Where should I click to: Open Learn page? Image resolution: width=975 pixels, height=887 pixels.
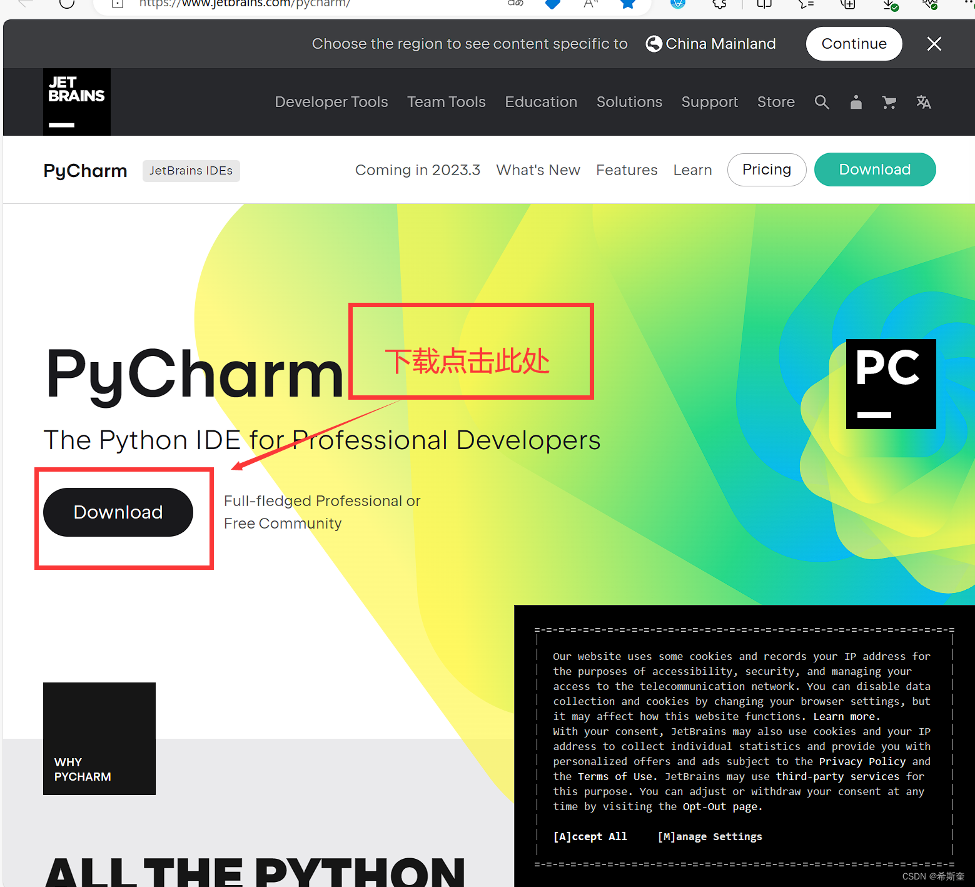[x=693, y=170]
